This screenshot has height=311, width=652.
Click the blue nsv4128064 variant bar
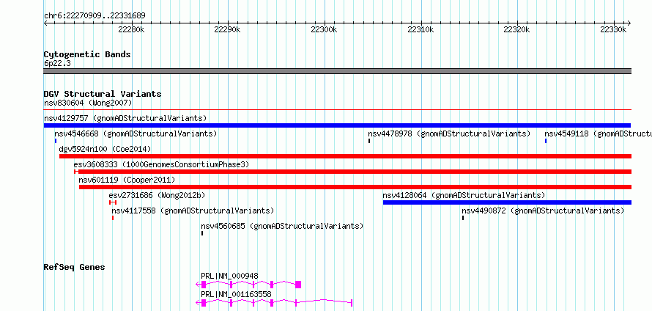click(x=507, y=202)
